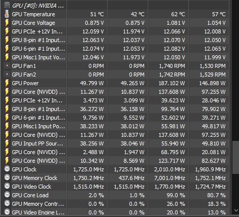Click the GPU Power lightning icon
This screenshot has width=239, height=217.
point(7,83)
